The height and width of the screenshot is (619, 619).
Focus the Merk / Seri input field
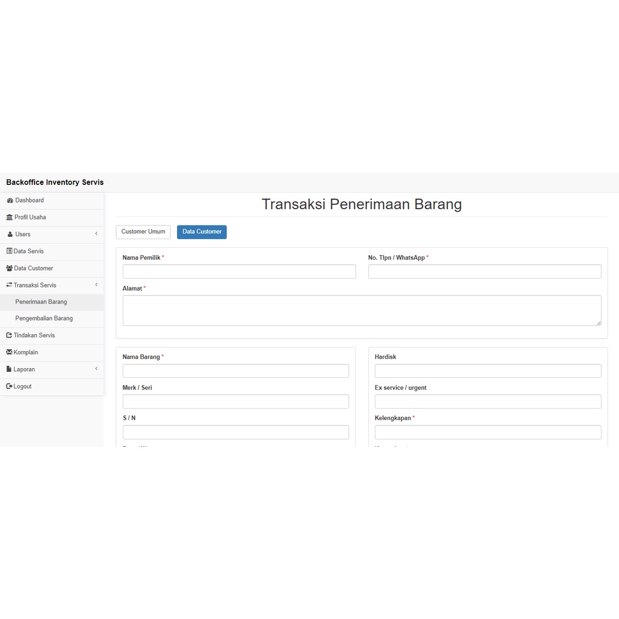[236, 401]
